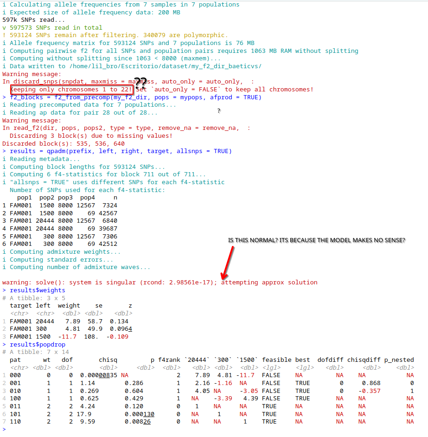428x437 pixels.
Task: Click 'Computing 6 f4-statistics for block 711' line
Action: [x=104, y=174]
